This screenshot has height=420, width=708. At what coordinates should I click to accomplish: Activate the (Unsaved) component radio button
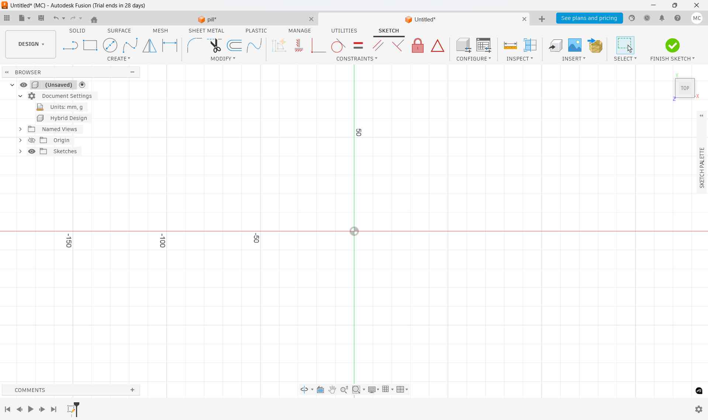click(x=82, y=85)
